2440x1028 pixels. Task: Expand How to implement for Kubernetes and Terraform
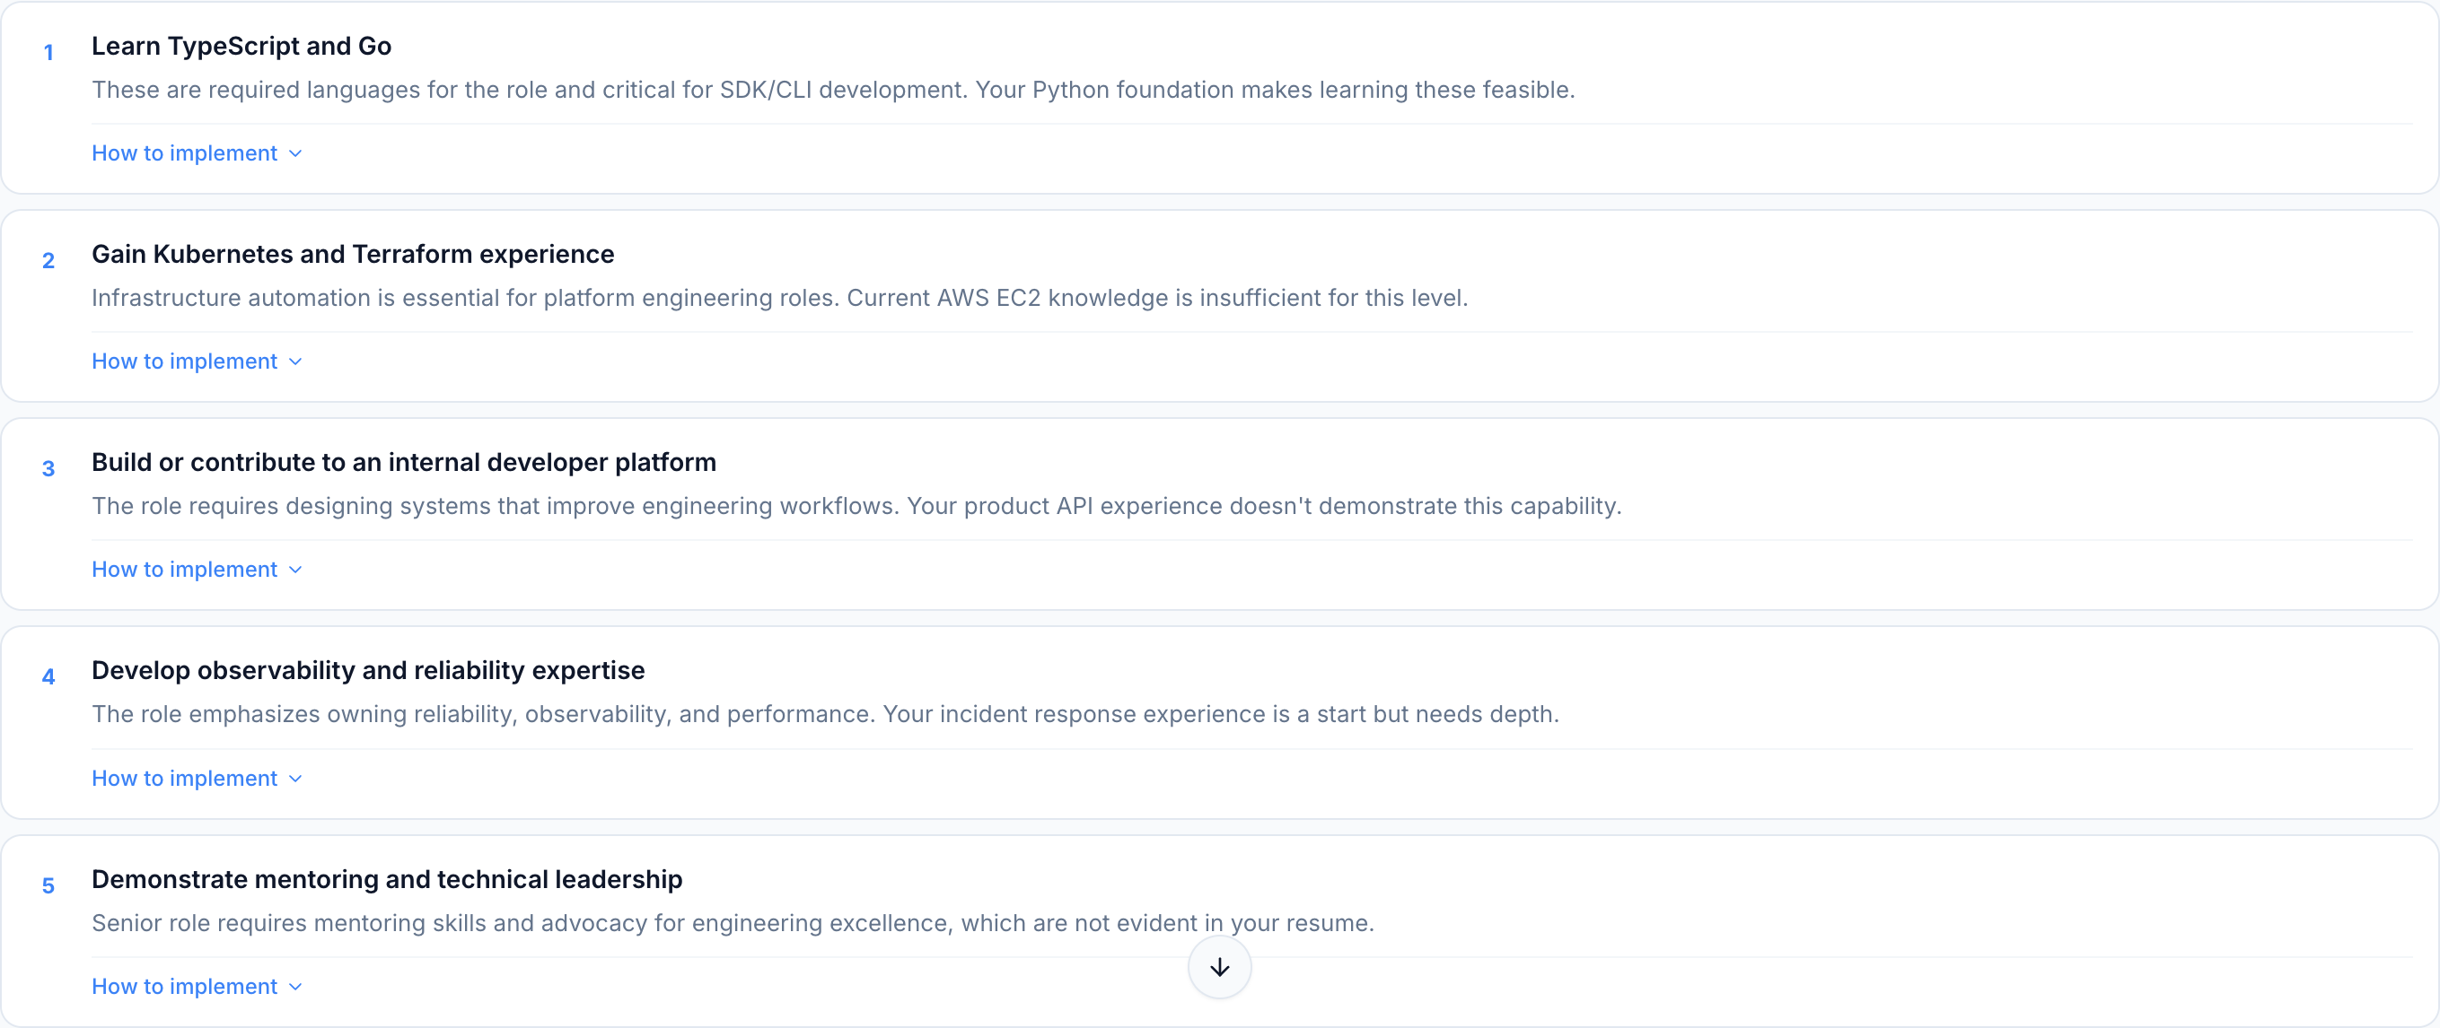click(x=185, y=362)
